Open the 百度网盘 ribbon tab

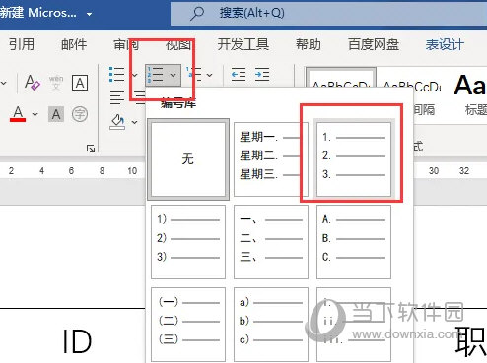coord(374,44)
